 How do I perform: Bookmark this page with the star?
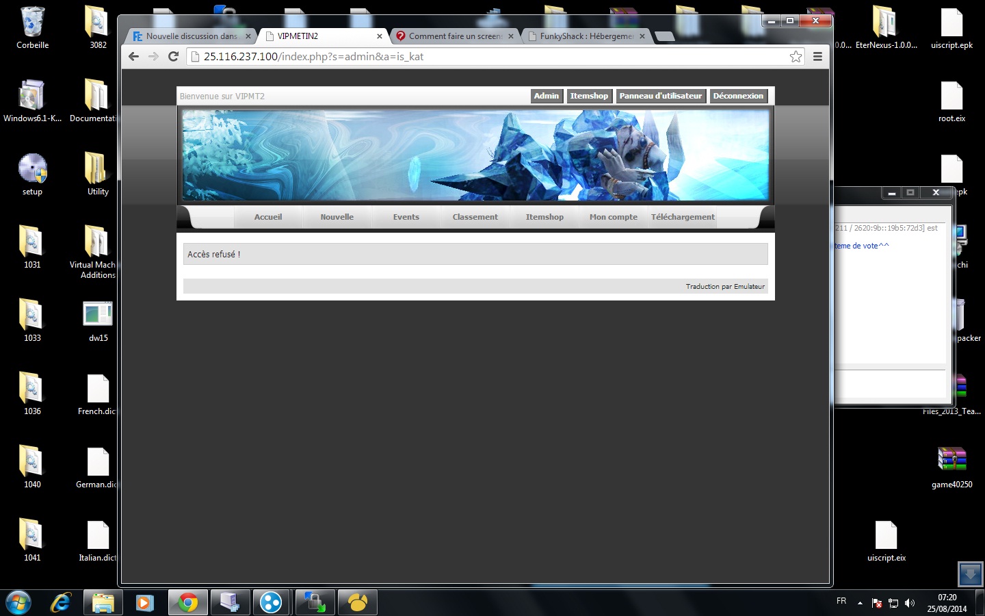coord(796,57)
